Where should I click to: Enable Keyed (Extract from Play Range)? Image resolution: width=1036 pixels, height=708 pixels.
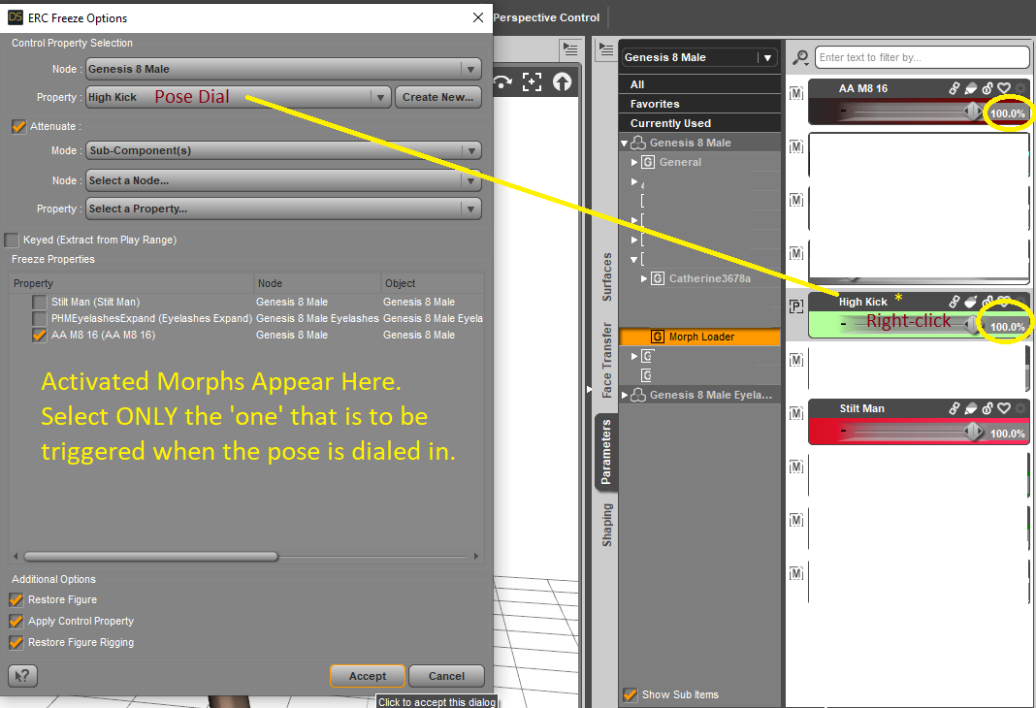[x=12, y=240]
